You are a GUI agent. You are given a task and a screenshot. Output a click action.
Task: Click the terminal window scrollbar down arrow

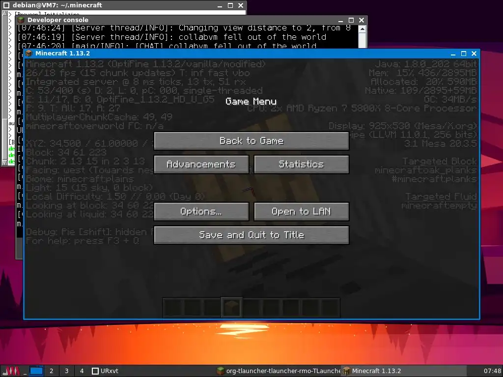pos(4,162)
